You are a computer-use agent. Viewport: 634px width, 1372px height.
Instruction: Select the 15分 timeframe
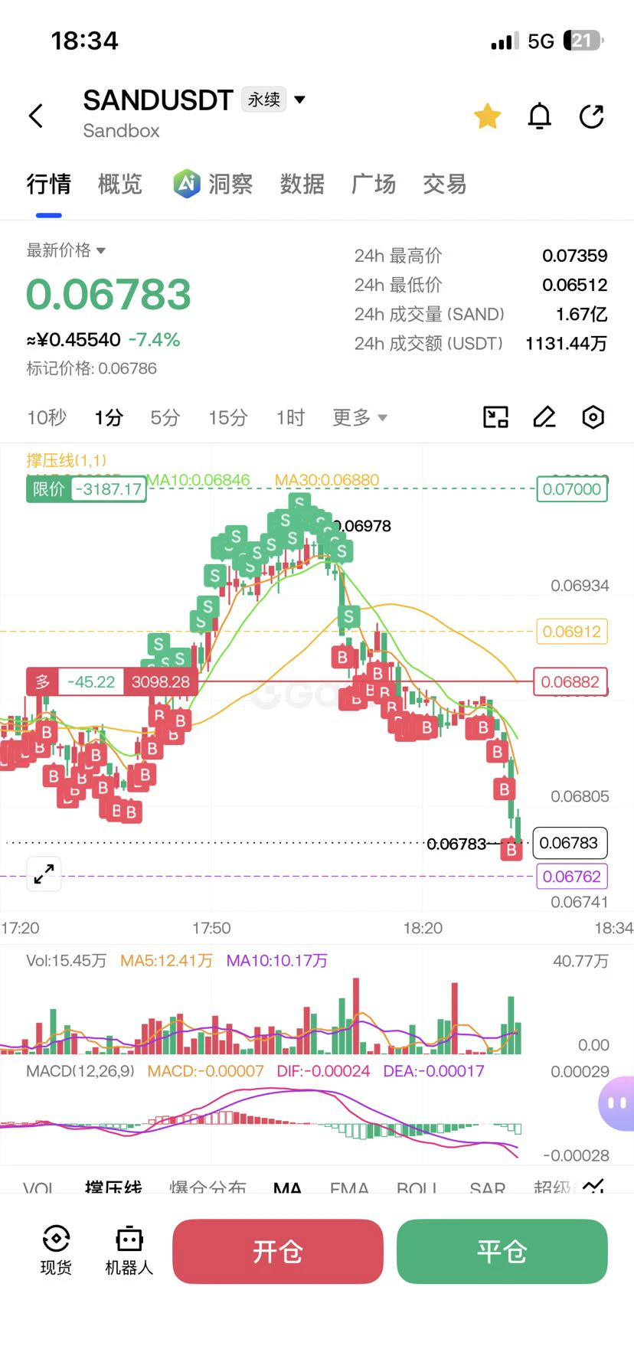pyautogui.click(x=228, y=417)
